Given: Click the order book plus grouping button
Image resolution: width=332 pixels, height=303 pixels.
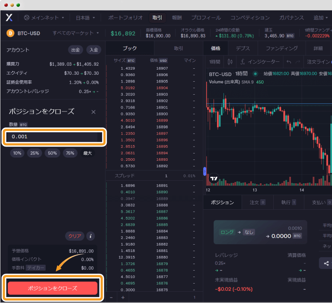Looking at the screenshot, I should (123, 297).
